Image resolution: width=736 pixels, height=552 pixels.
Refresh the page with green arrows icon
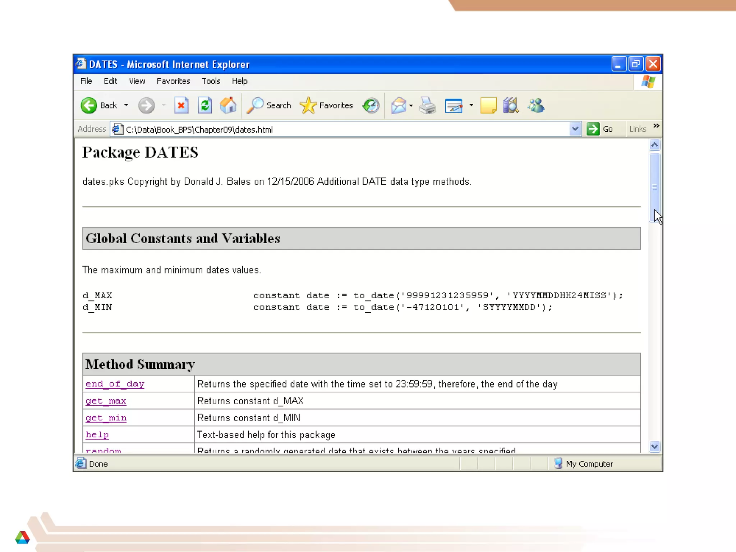click(205, 106)
